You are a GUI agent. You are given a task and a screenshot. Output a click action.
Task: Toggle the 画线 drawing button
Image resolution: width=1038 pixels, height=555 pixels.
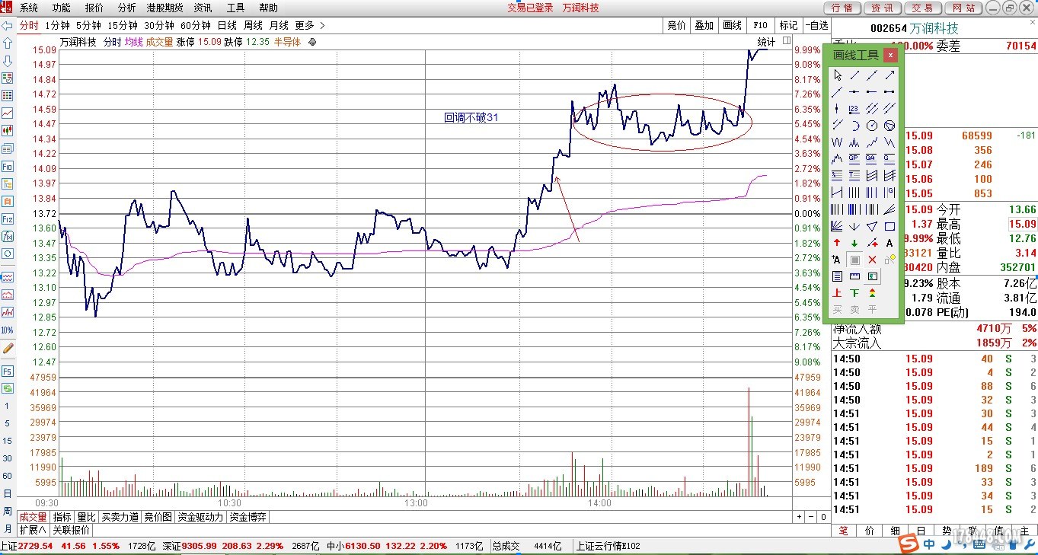(733, 25)
